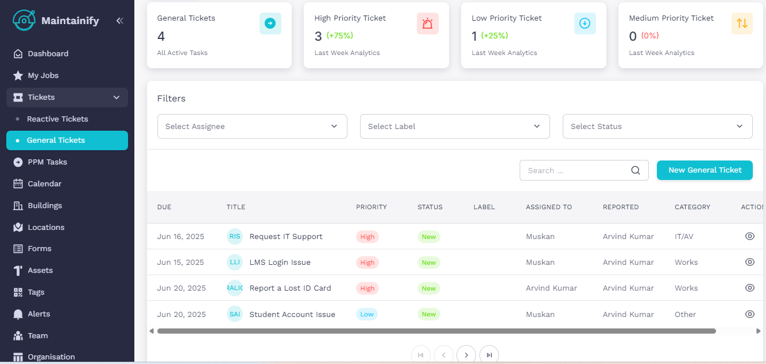Open Reactive Tickets in the sidebar

[57, 119]
